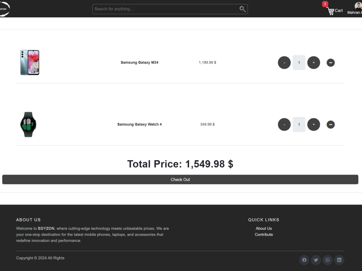
Task: Click the Total Price 1,549.98 $ text
Action: [x=180, y=164]
